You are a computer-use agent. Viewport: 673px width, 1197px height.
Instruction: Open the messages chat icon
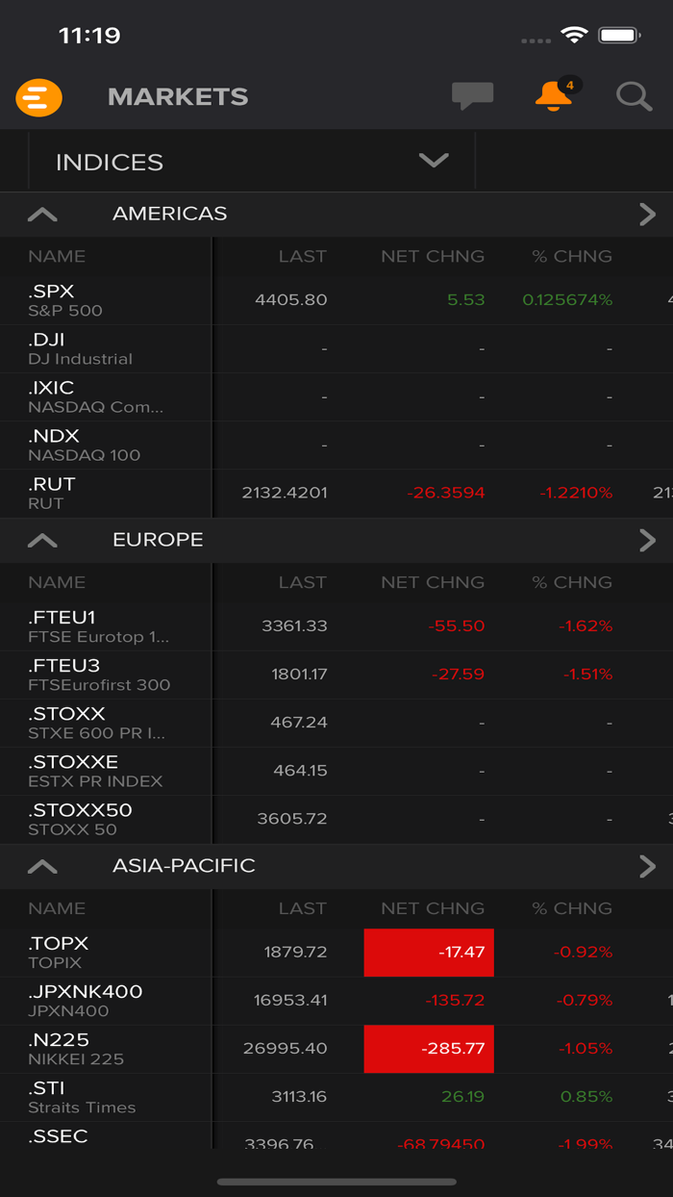click(x=472, y=96)
